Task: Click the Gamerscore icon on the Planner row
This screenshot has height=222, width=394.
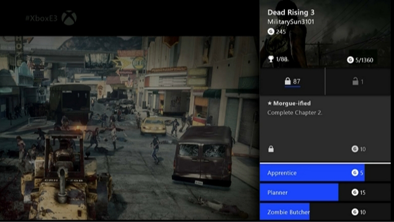Action: point(355,192)
